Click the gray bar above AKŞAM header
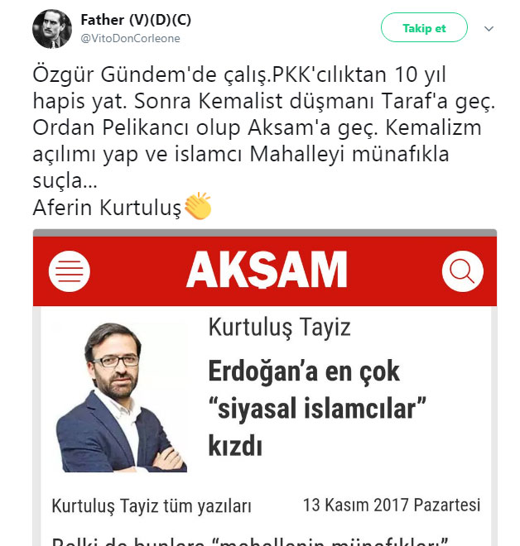This screenshot has width=520, height=546. [265, 233]
